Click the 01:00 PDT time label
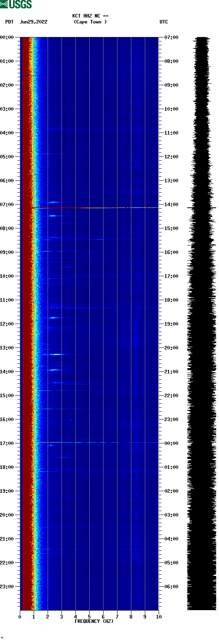Viewport: 219px width, 642px height. click(7, 61)
